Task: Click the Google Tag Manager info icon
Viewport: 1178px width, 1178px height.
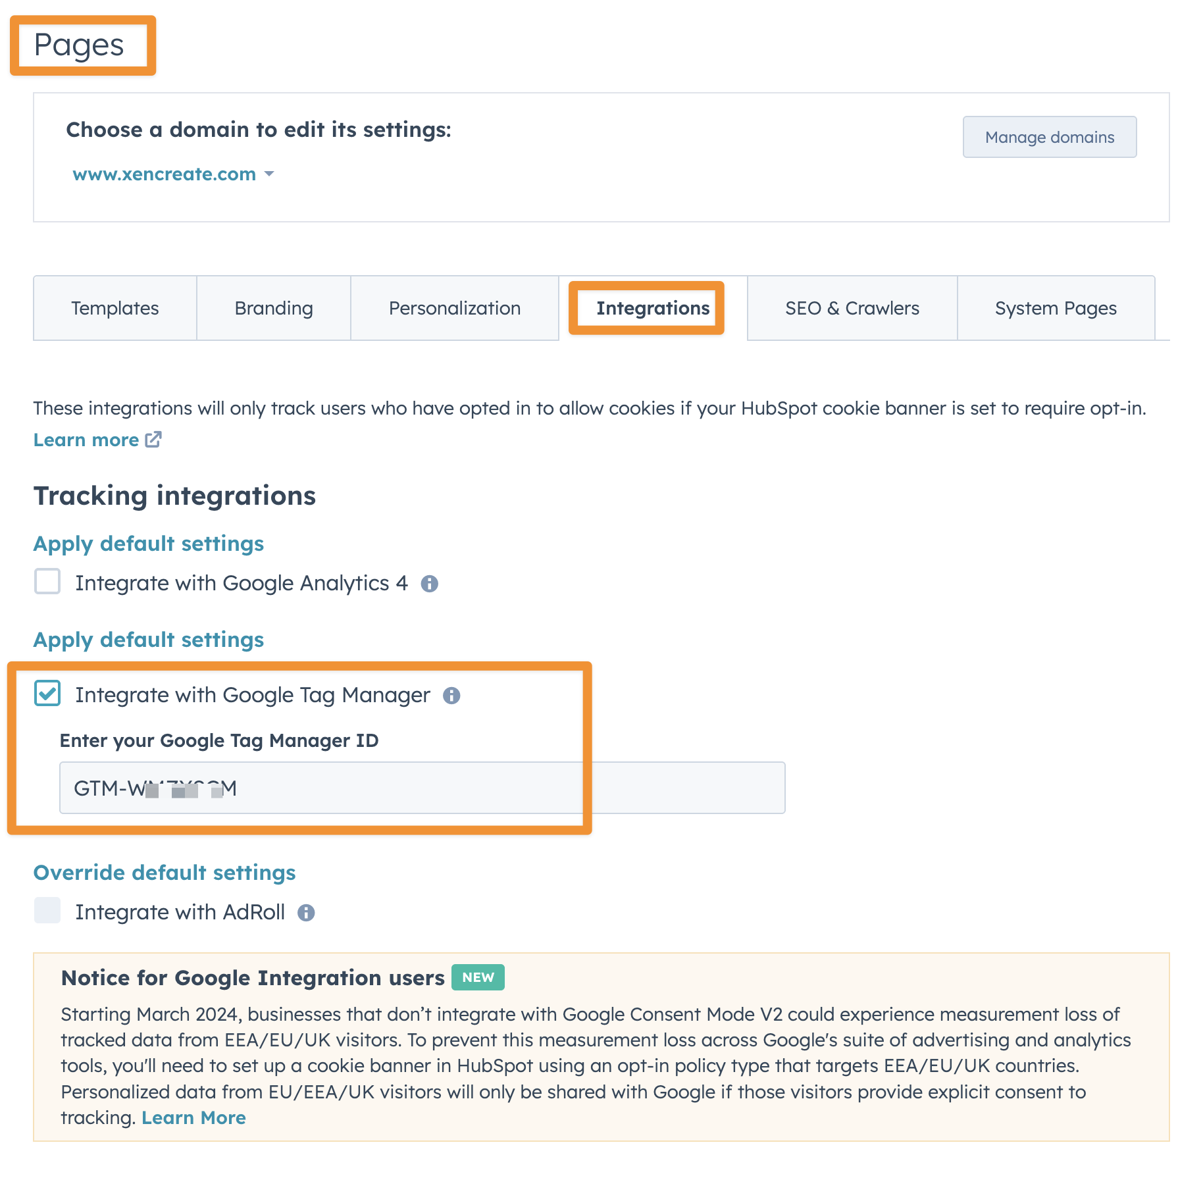Action: [x=451, y=696]
